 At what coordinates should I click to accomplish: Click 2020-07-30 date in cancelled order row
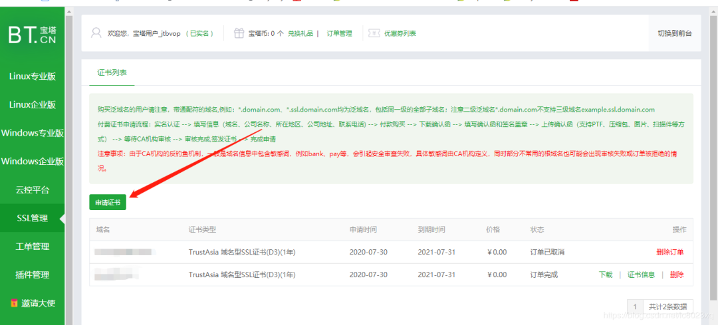coord(368,252)
